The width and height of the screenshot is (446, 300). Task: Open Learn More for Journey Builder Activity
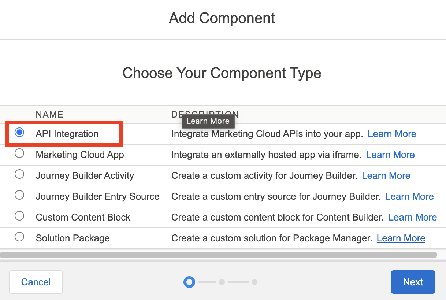(x=386, y=175)
